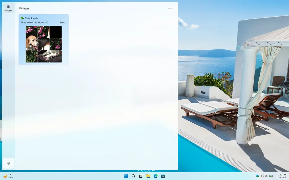This screenshot has height=180, width=289.
Task: Click the Windows Security icon in system tray
Action: pyautogui.click(x=257, y=176)
